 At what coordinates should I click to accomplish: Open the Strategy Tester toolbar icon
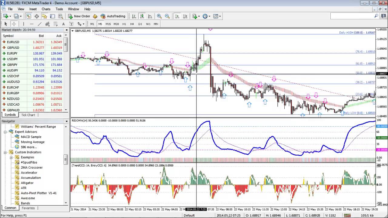tap(60, 16)
